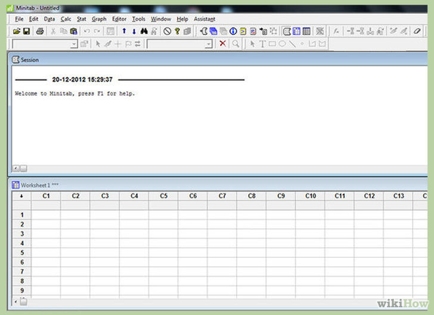The image size is (434, 315).
Task: Select column header C1
Action: coord(46,196)
